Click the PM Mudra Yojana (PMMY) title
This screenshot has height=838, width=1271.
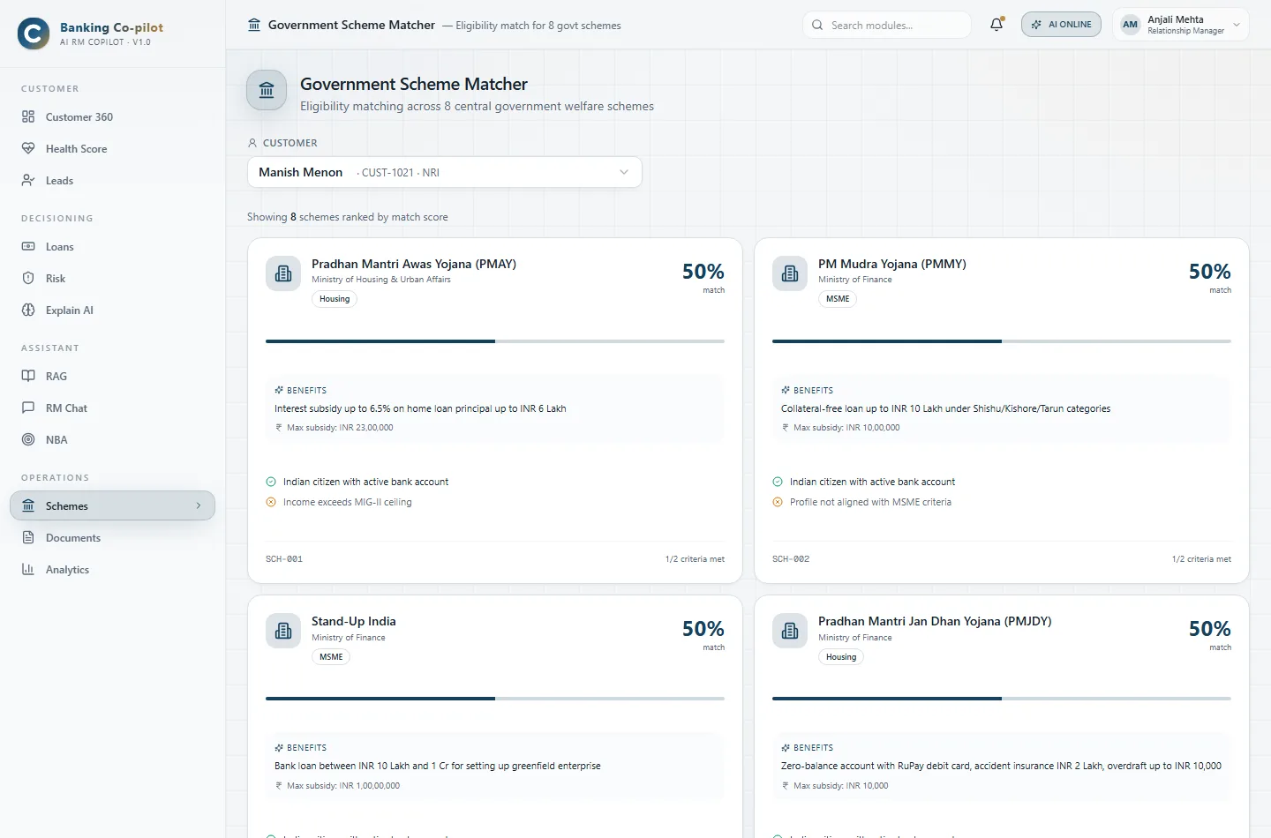tap(892, 264)
